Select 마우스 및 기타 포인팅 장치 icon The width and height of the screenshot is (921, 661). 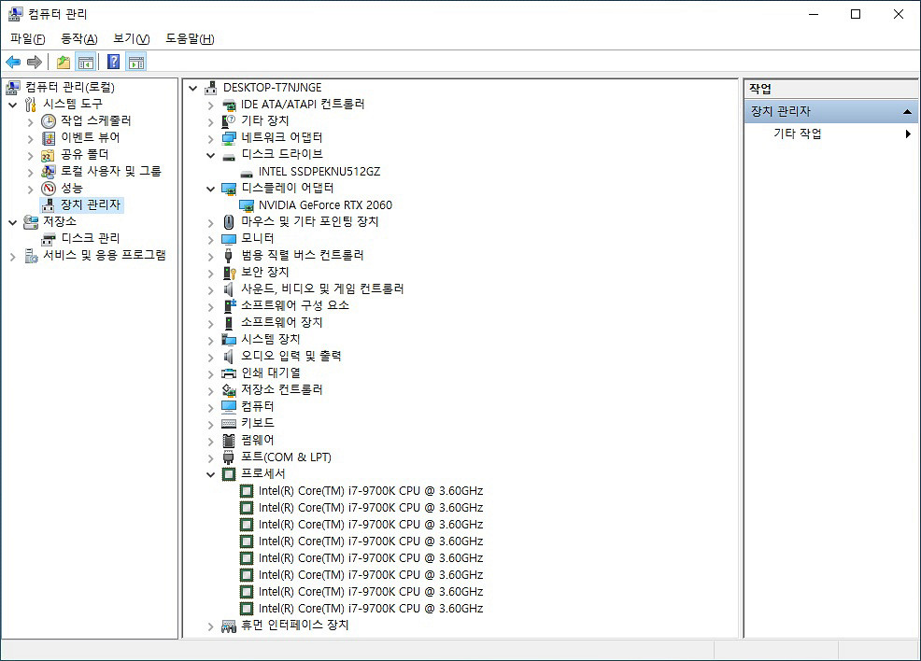click(229, 222)
